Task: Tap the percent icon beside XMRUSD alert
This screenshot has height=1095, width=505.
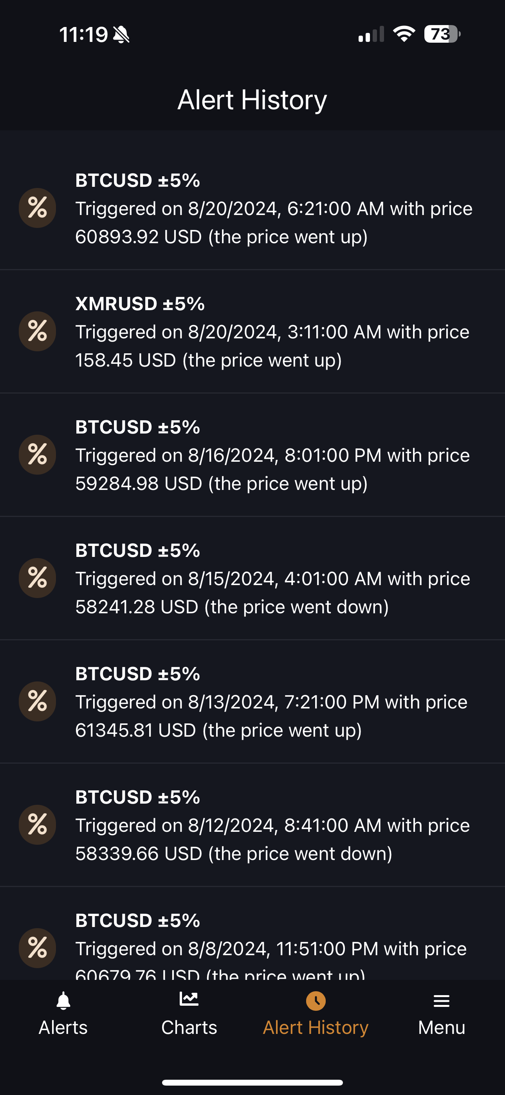Action: [38, 331]
